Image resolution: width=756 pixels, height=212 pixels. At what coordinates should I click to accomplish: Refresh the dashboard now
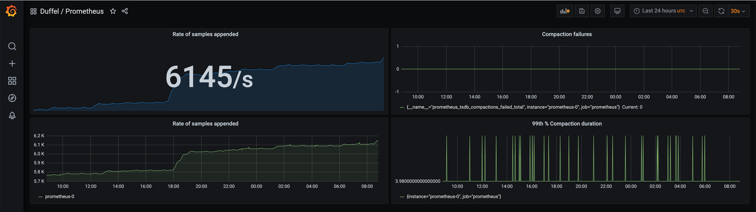(x=721, y=11)
